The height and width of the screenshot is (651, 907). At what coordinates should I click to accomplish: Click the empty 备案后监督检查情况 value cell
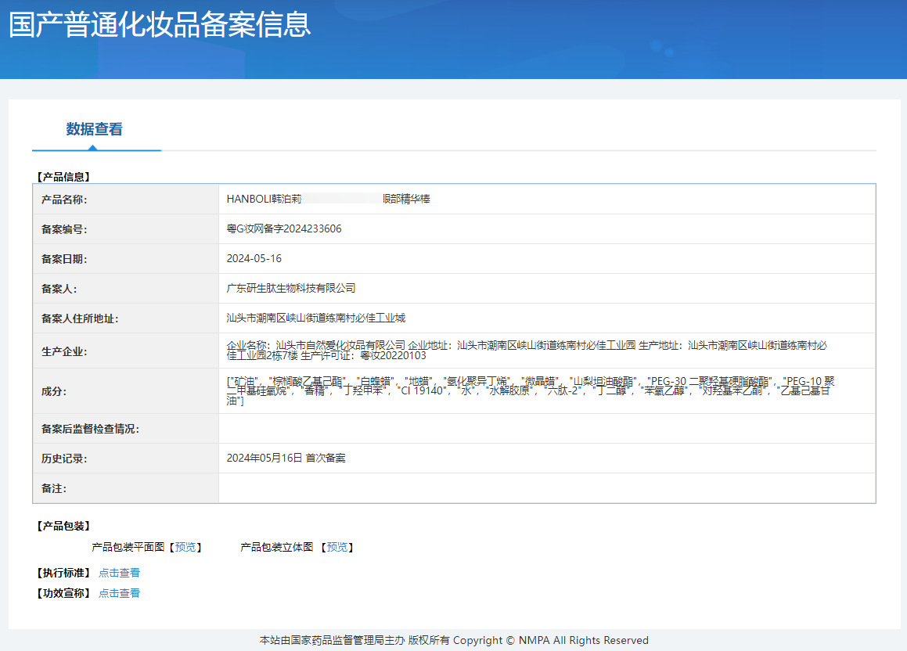tap(546, 429)
